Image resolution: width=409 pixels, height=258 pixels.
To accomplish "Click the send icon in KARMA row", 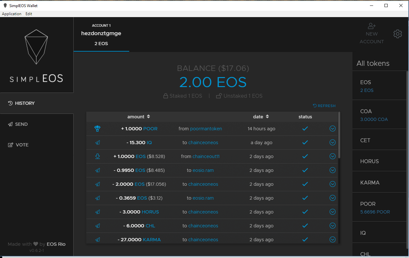I will click(98, 240).
